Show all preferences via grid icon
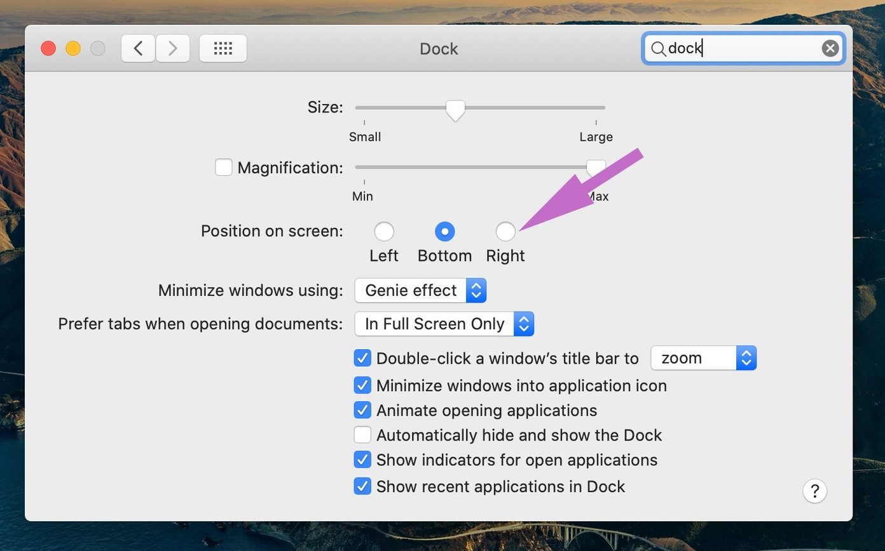The width and height of the screenshot is (885, 551). pyautogui.click(x=223, y=48)
